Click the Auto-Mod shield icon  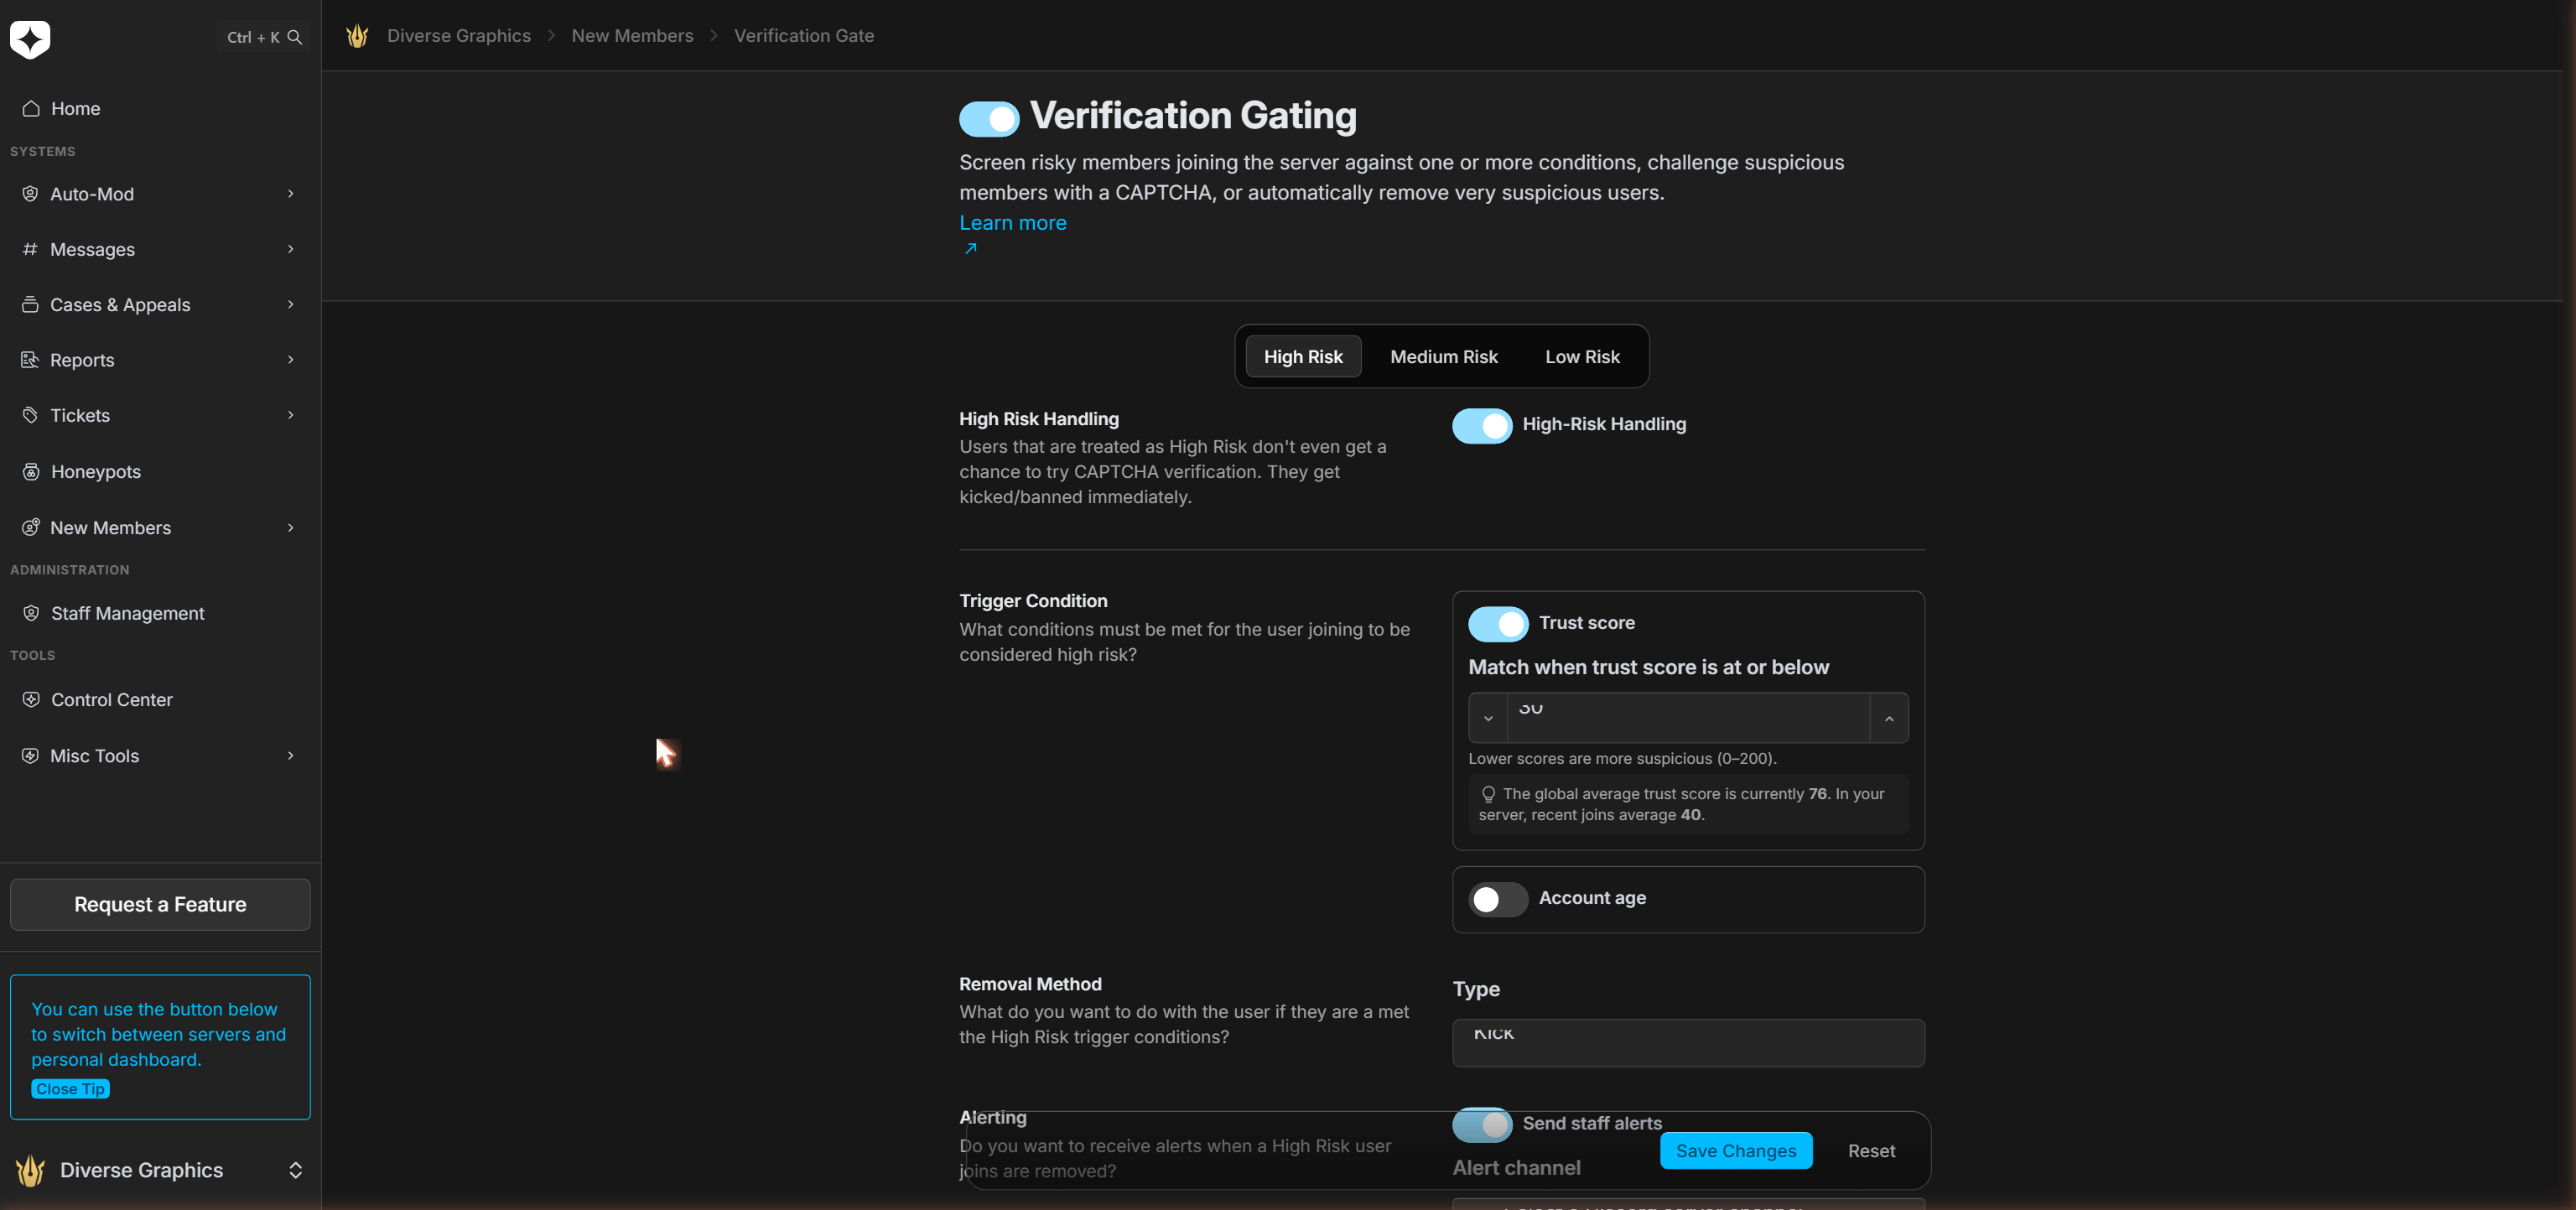point(30,194)
